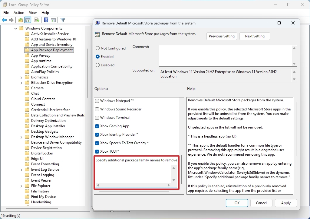Click the Forward navigation arrow icon
Image resolution: width=310 pixels, height=219 pixels.
(11, 20)
